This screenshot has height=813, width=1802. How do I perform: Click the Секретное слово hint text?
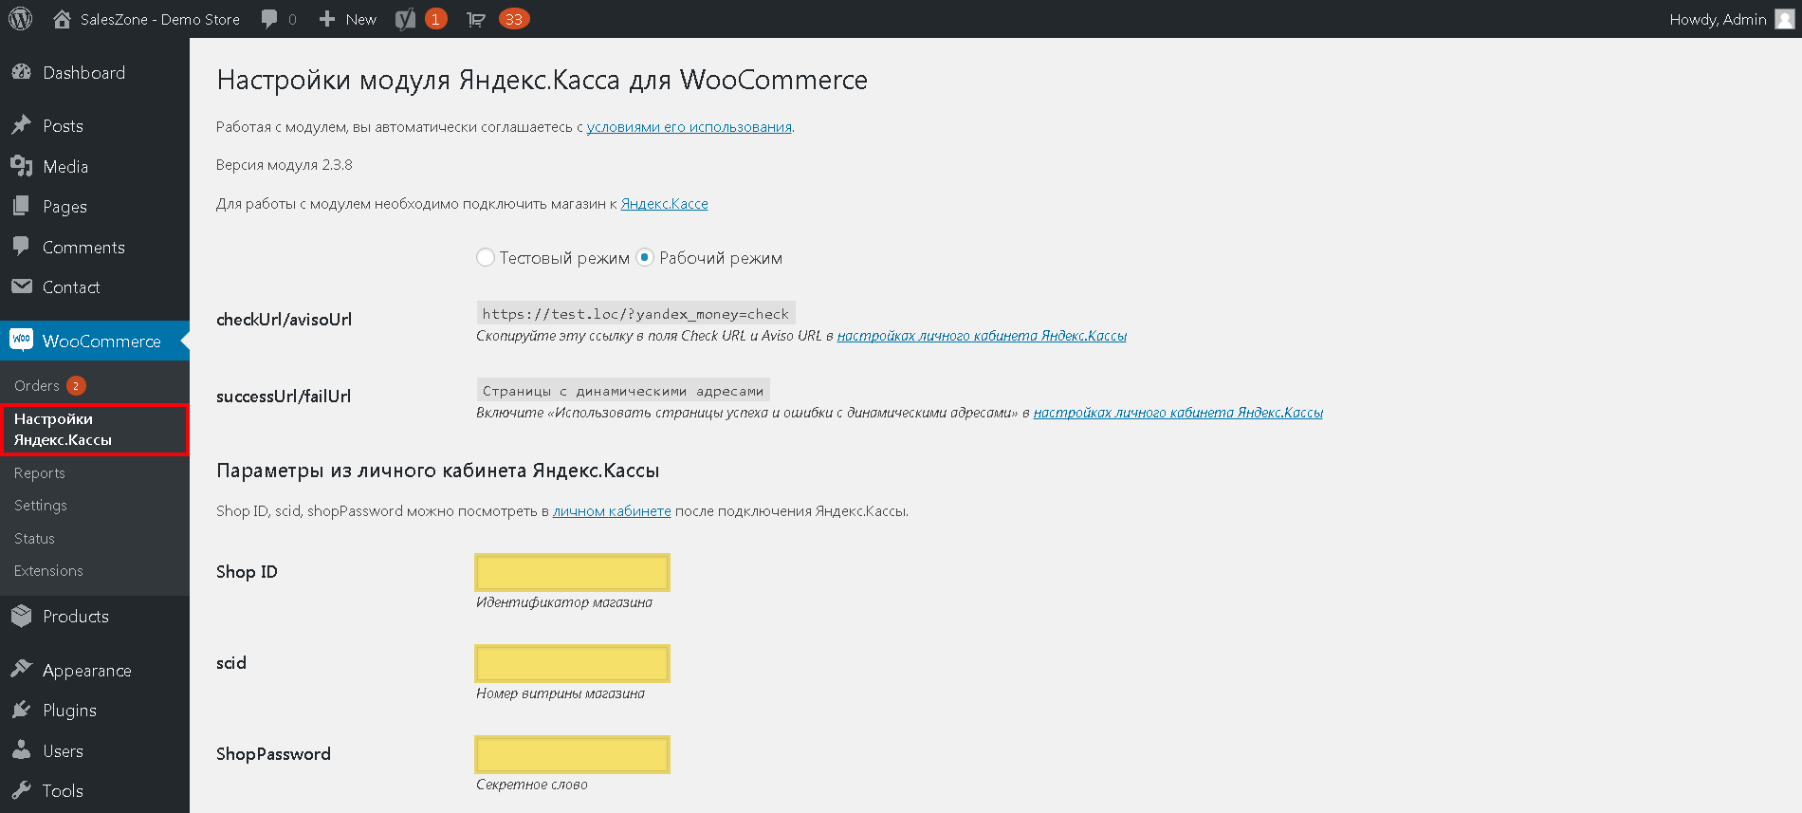point(532,785)
